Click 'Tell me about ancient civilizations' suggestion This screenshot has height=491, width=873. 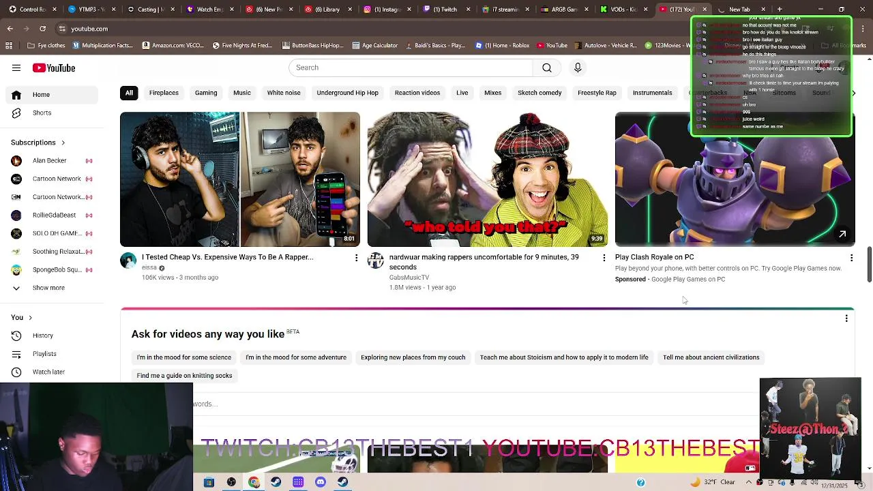tap(711, 357)
